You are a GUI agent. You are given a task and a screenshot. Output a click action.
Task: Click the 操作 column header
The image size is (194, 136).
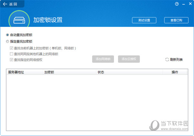pyautogui.click(x=175, y=72)
